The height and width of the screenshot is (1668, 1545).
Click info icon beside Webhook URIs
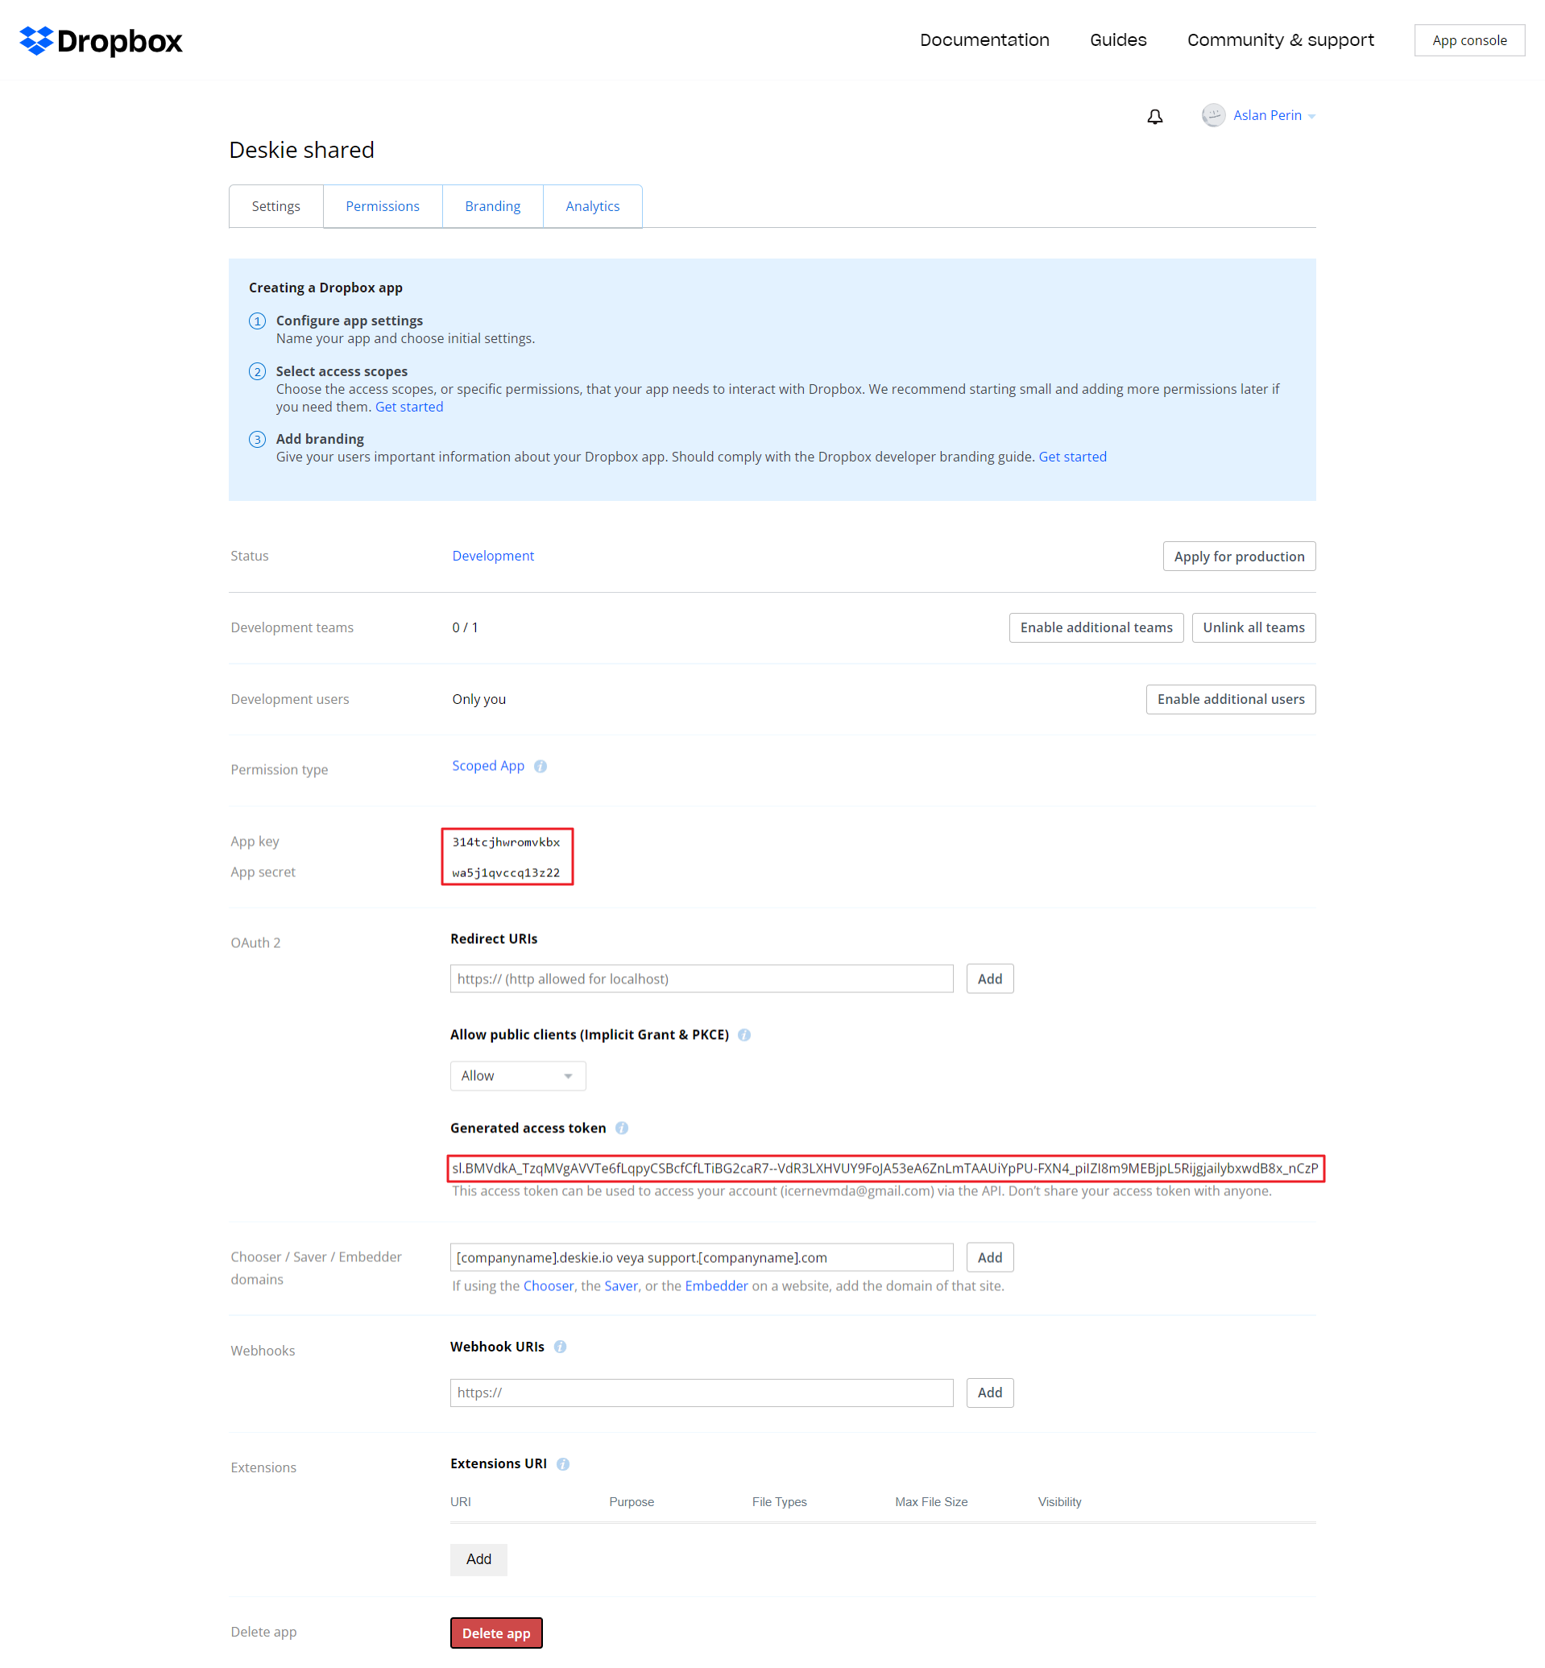[x=560, y=1346]
